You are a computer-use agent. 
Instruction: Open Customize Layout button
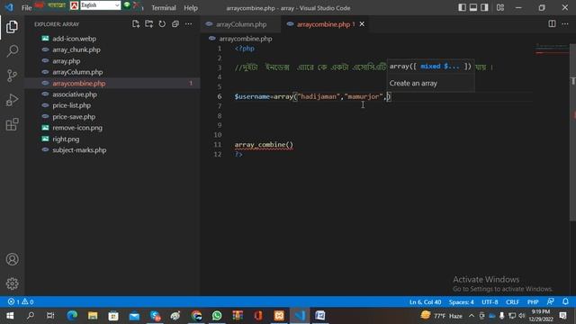(x=500, y=7)
